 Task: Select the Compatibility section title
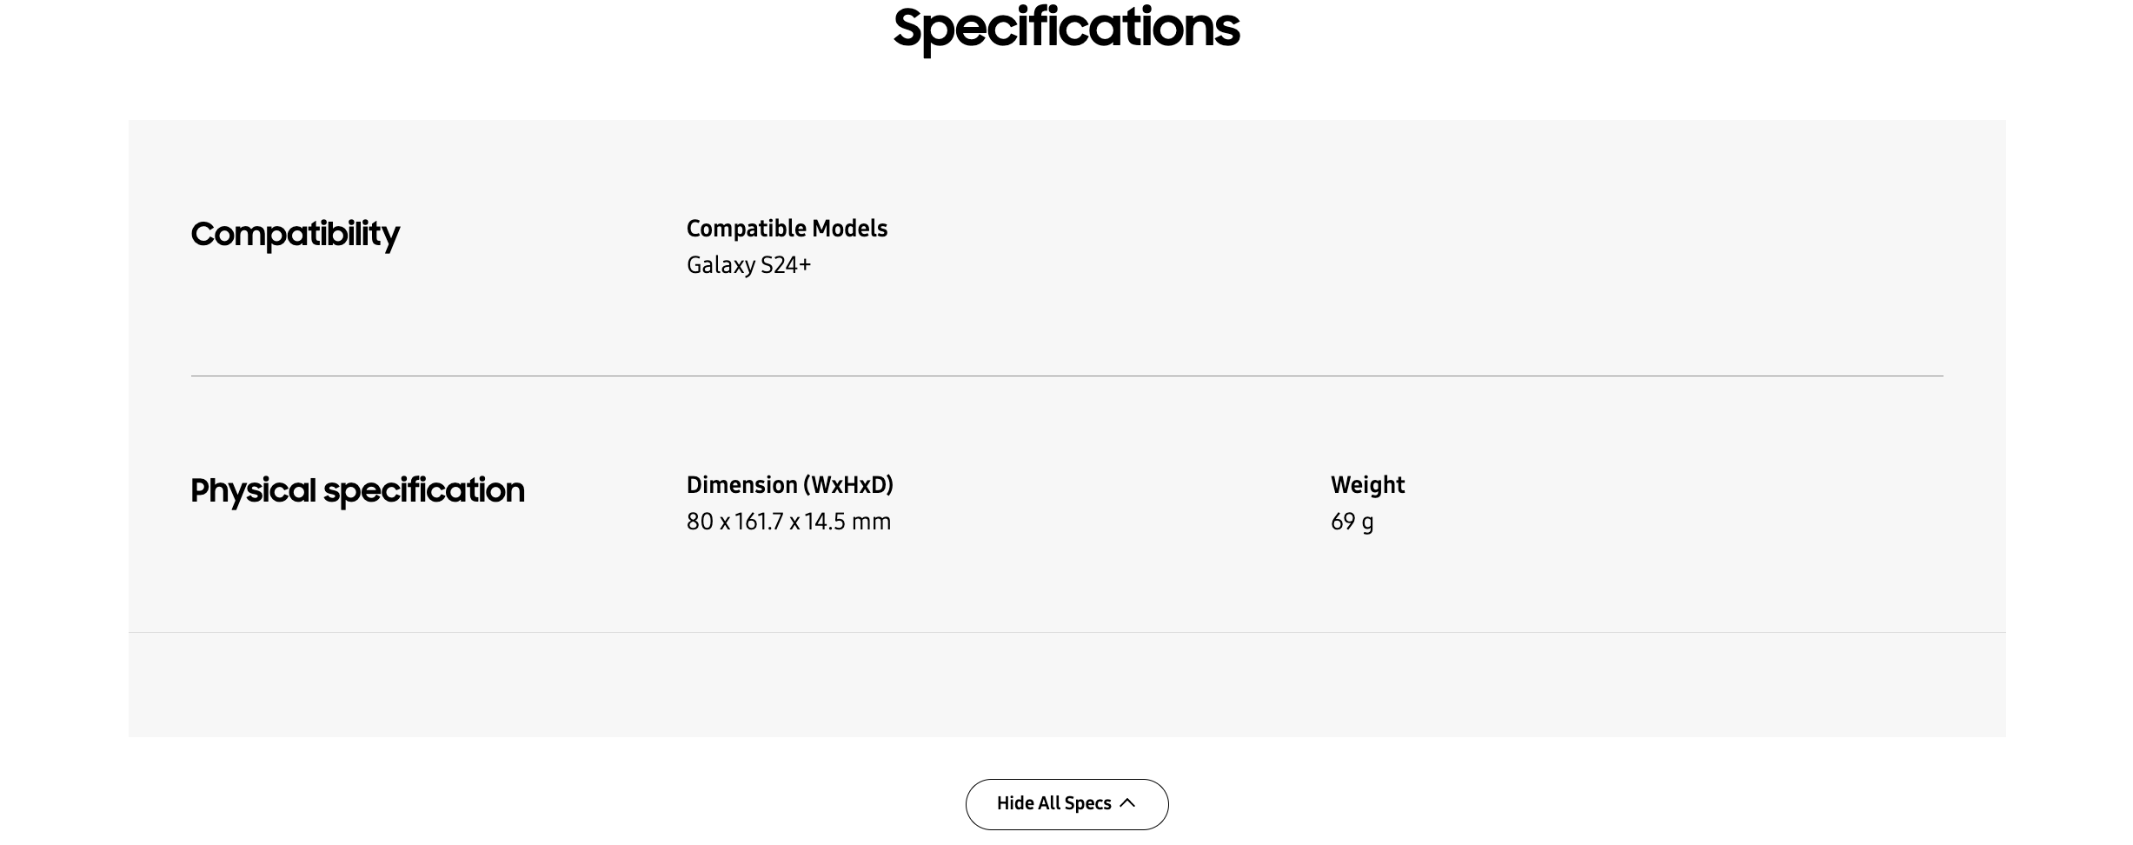click(295, 234)
